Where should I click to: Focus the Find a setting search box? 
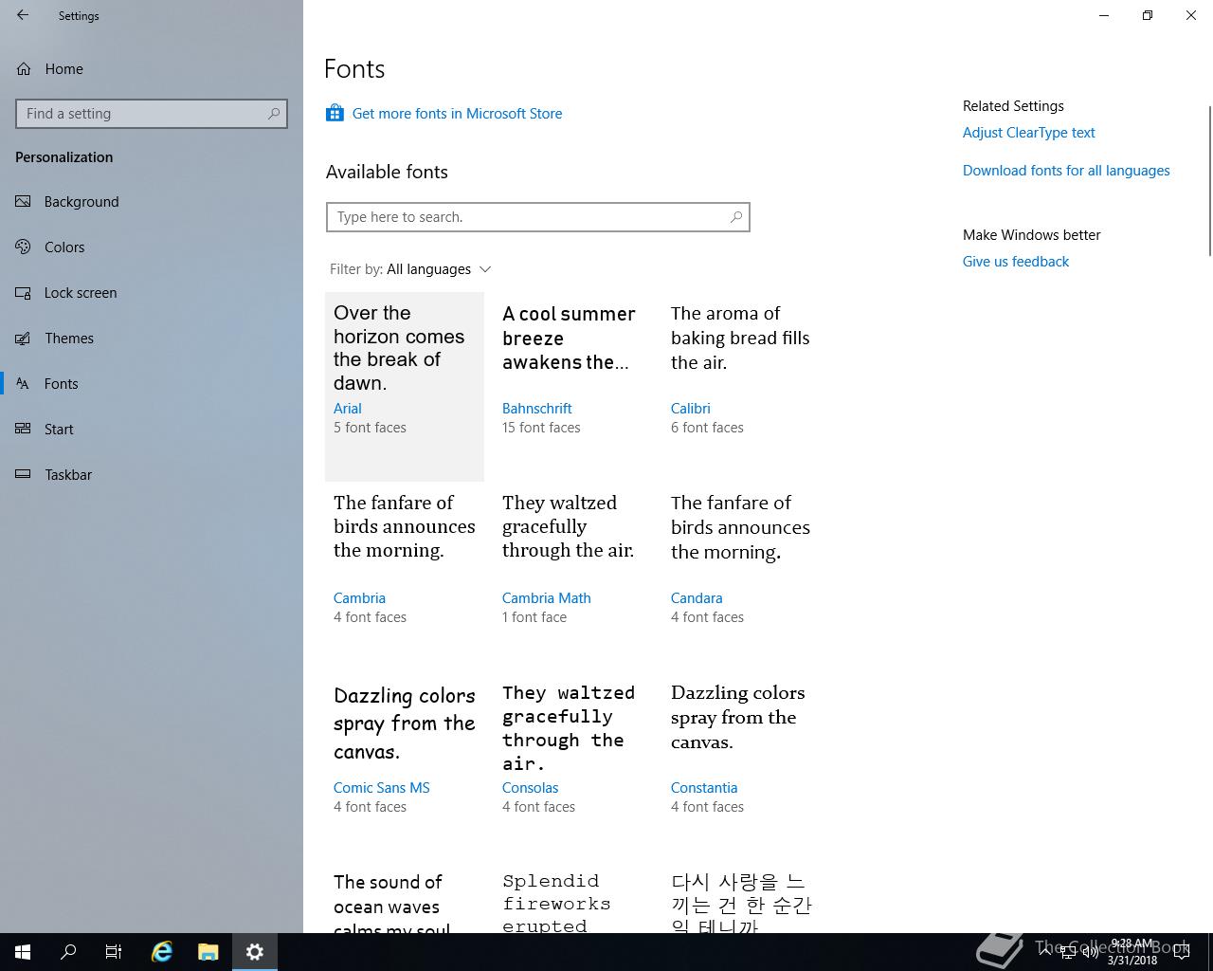point(152,114)
